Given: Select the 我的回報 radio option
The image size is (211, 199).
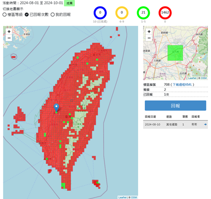Looking at the screenshot, I should click(53, 15).
